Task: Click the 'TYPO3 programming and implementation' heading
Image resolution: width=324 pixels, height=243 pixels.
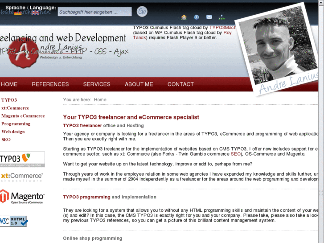Action: click(x=110, y=197)
